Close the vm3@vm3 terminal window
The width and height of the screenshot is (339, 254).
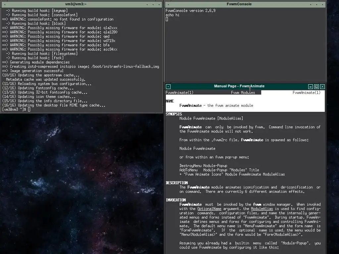(x=159, y=4)
